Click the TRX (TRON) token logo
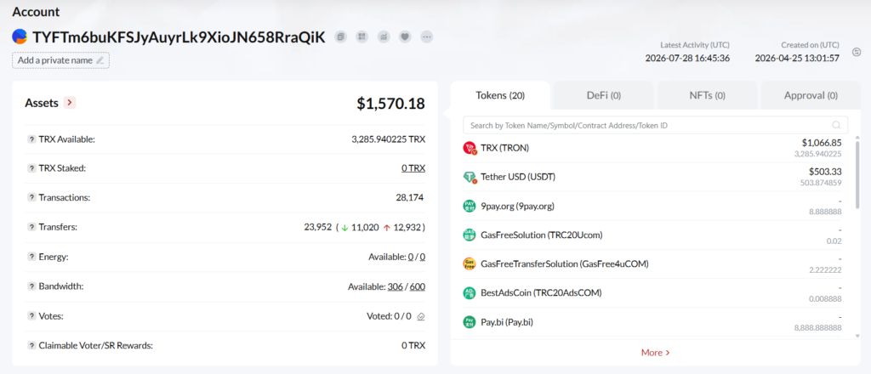 [x=470, y=148]
